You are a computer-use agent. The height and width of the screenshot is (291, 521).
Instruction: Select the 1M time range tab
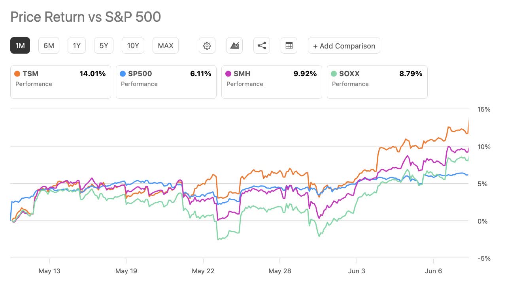[x=20, y=45]
